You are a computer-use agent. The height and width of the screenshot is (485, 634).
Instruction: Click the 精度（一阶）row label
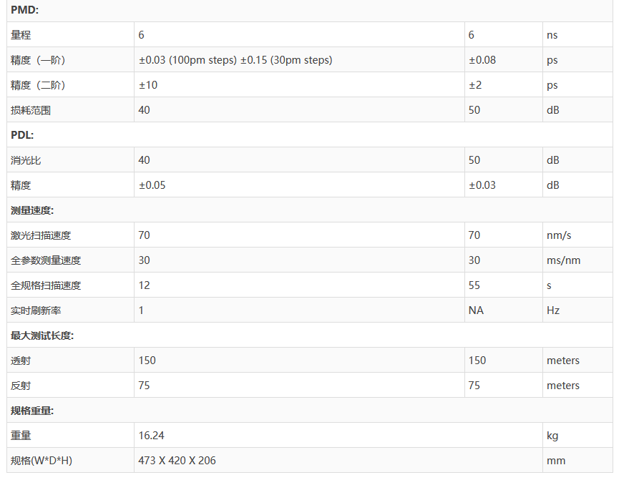click(39, 60)
